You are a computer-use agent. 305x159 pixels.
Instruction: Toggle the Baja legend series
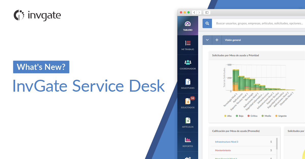pos(239,116)
